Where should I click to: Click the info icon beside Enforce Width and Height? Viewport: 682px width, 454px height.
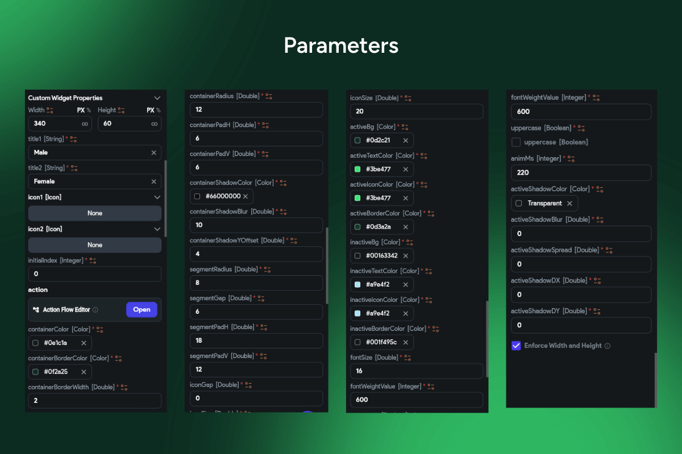[x=608, y=346]
